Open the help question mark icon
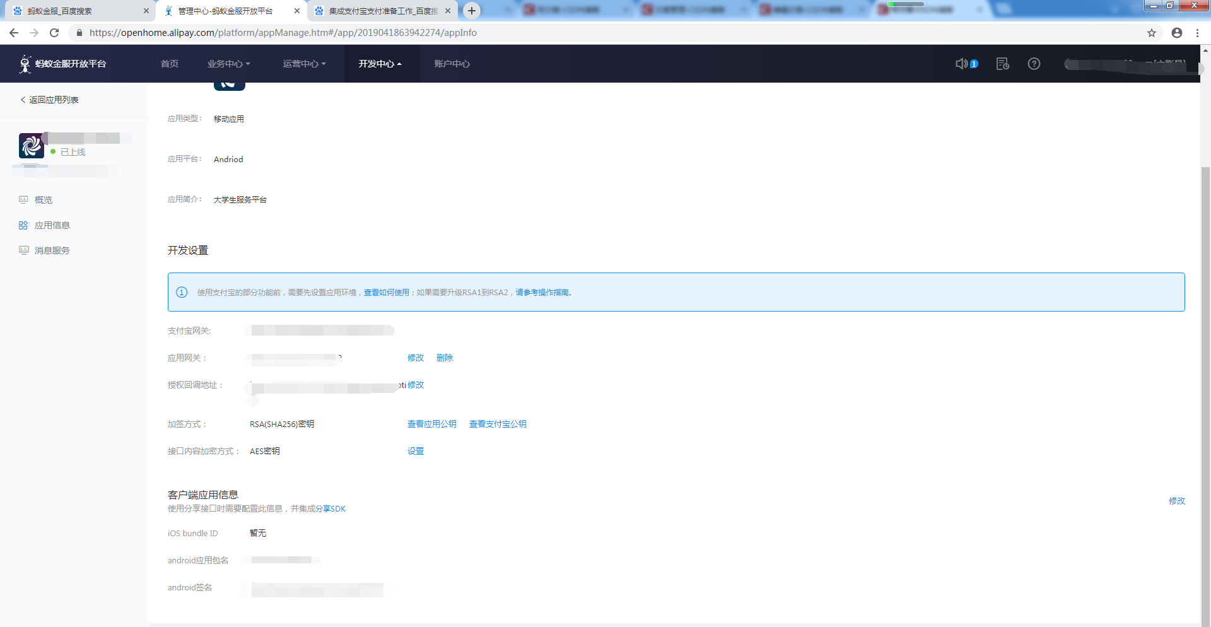The image size is (1211, 627). coord(1034,64)
